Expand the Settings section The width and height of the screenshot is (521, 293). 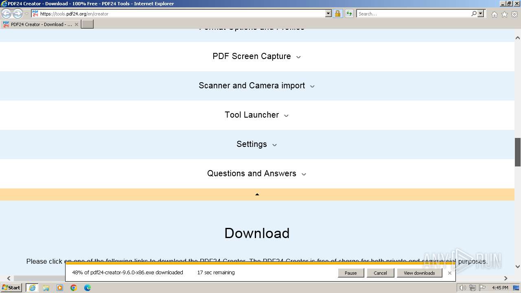(x=257, y=144)
